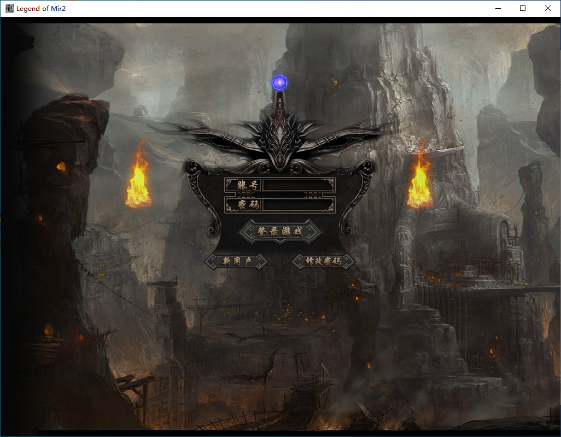Open 新用户 new user registration
Screen dimensions: 561x437
[x=236, y=262]
